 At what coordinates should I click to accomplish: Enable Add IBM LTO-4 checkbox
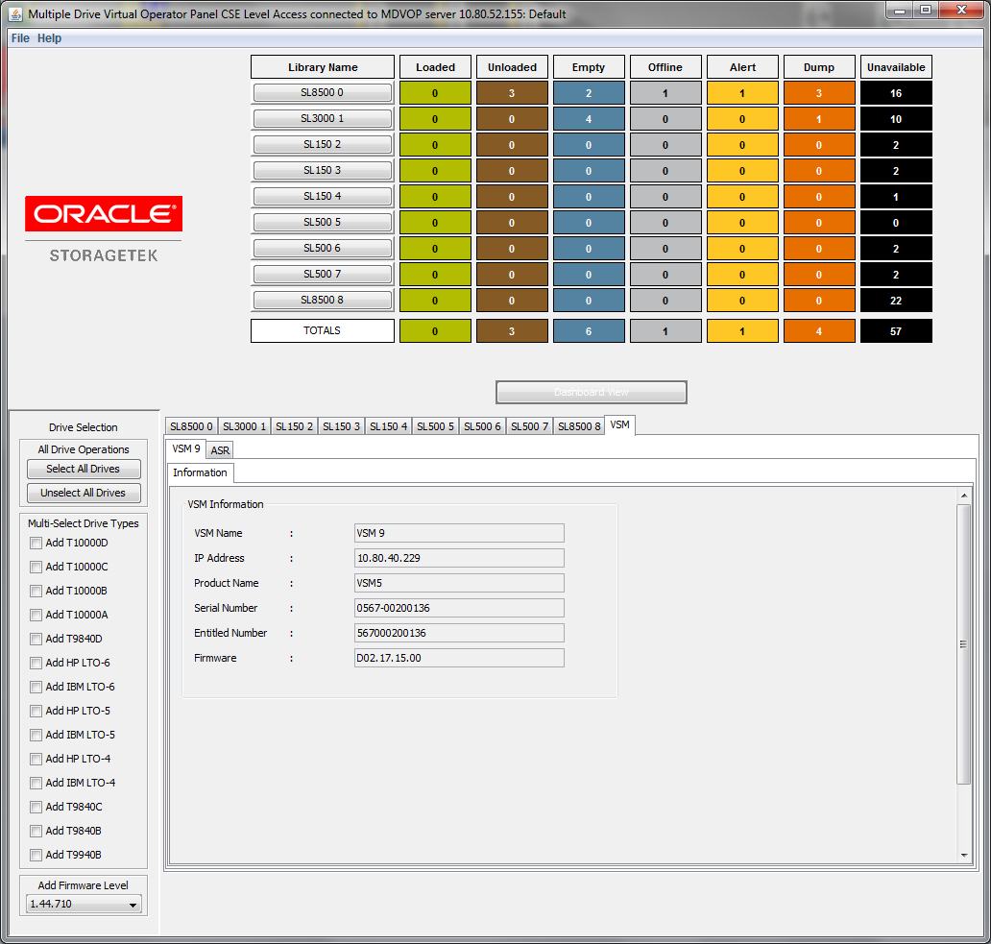[x=36, y=783]
